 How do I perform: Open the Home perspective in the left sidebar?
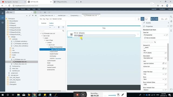(2, 13)
